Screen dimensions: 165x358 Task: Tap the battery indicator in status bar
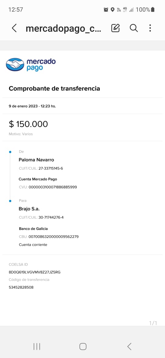pos(153,9)
